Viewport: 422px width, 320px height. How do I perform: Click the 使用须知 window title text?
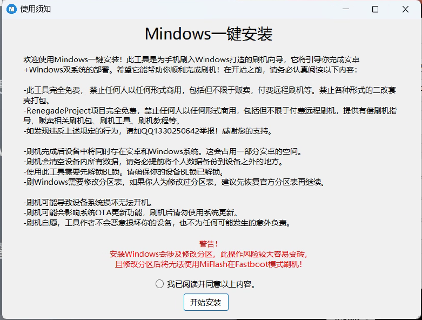point(36,9)
